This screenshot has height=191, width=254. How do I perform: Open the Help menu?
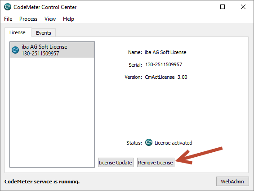pos(68,19)
